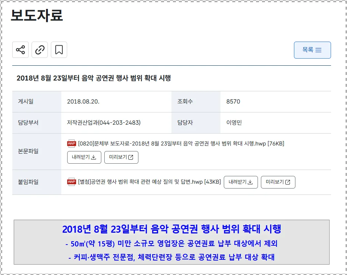Download the 붙임파일 with 내려받기
This screenshot has width=347, height=275.
pyautogui.click(x=241, y=182)
